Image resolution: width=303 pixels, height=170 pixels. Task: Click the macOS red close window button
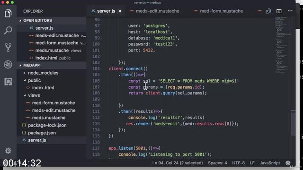coord(3,2)
